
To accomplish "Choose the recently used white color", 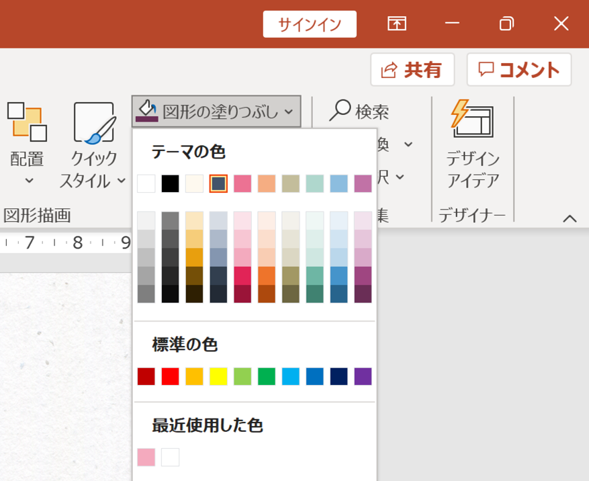I will 170,457.
